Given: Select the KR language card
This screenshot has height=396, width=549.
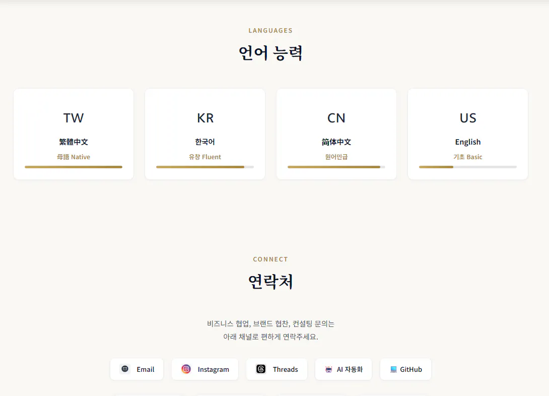Looking at the screenshot, I should 205,134.
